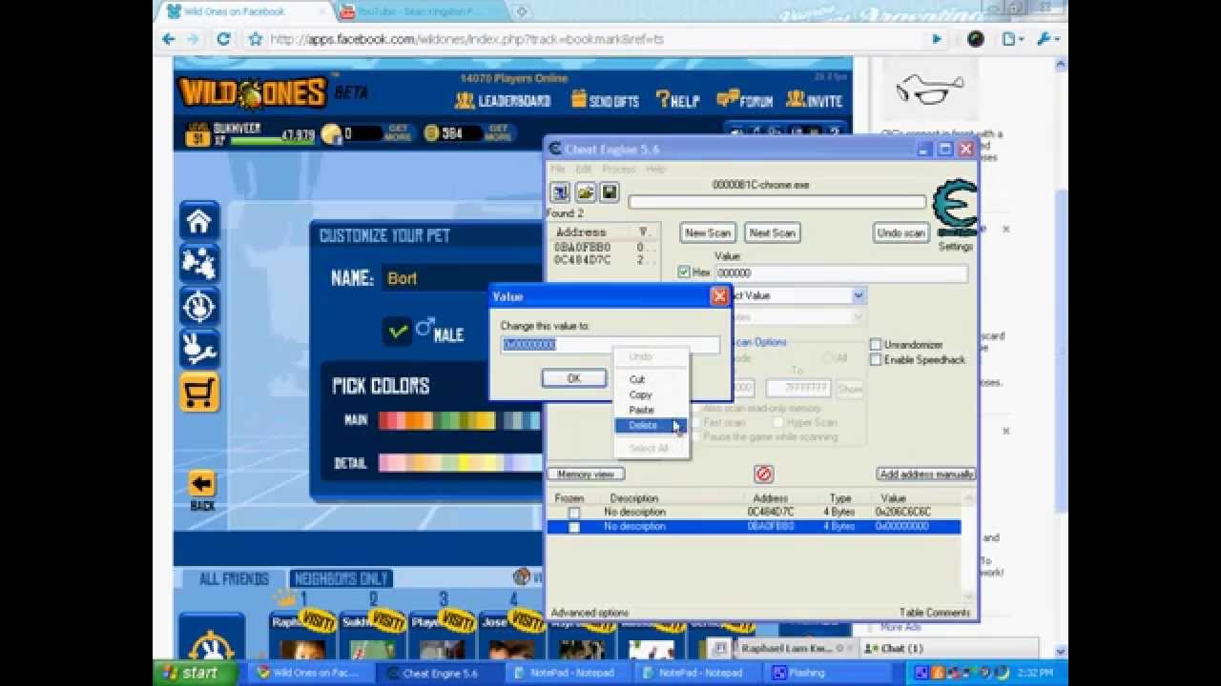1221x686 pixels.
Task: Click the scan Value input field
Action: [840, 273]
